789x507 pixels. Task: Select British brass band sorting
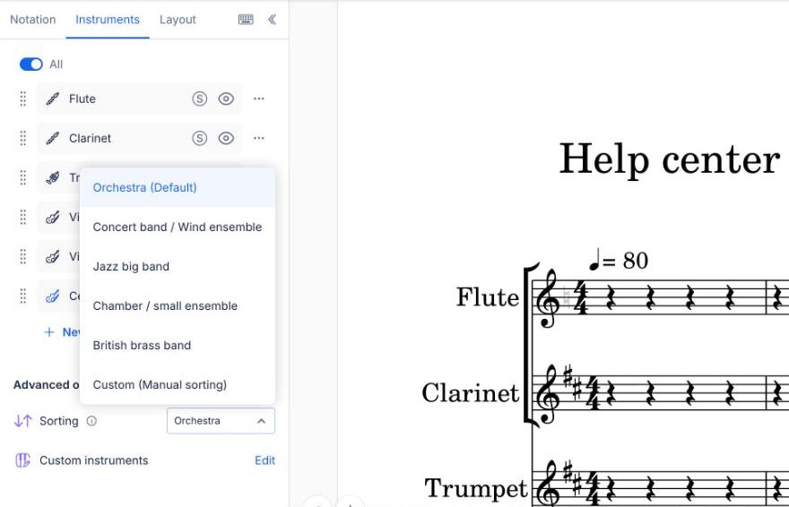(178, 345)
